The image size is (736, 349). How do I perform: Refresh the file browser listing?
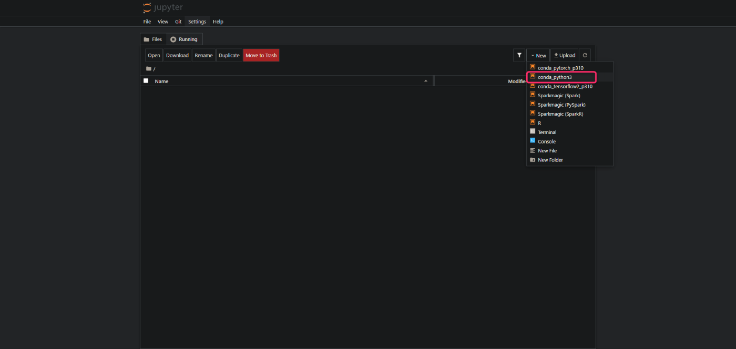click(585, 55)
